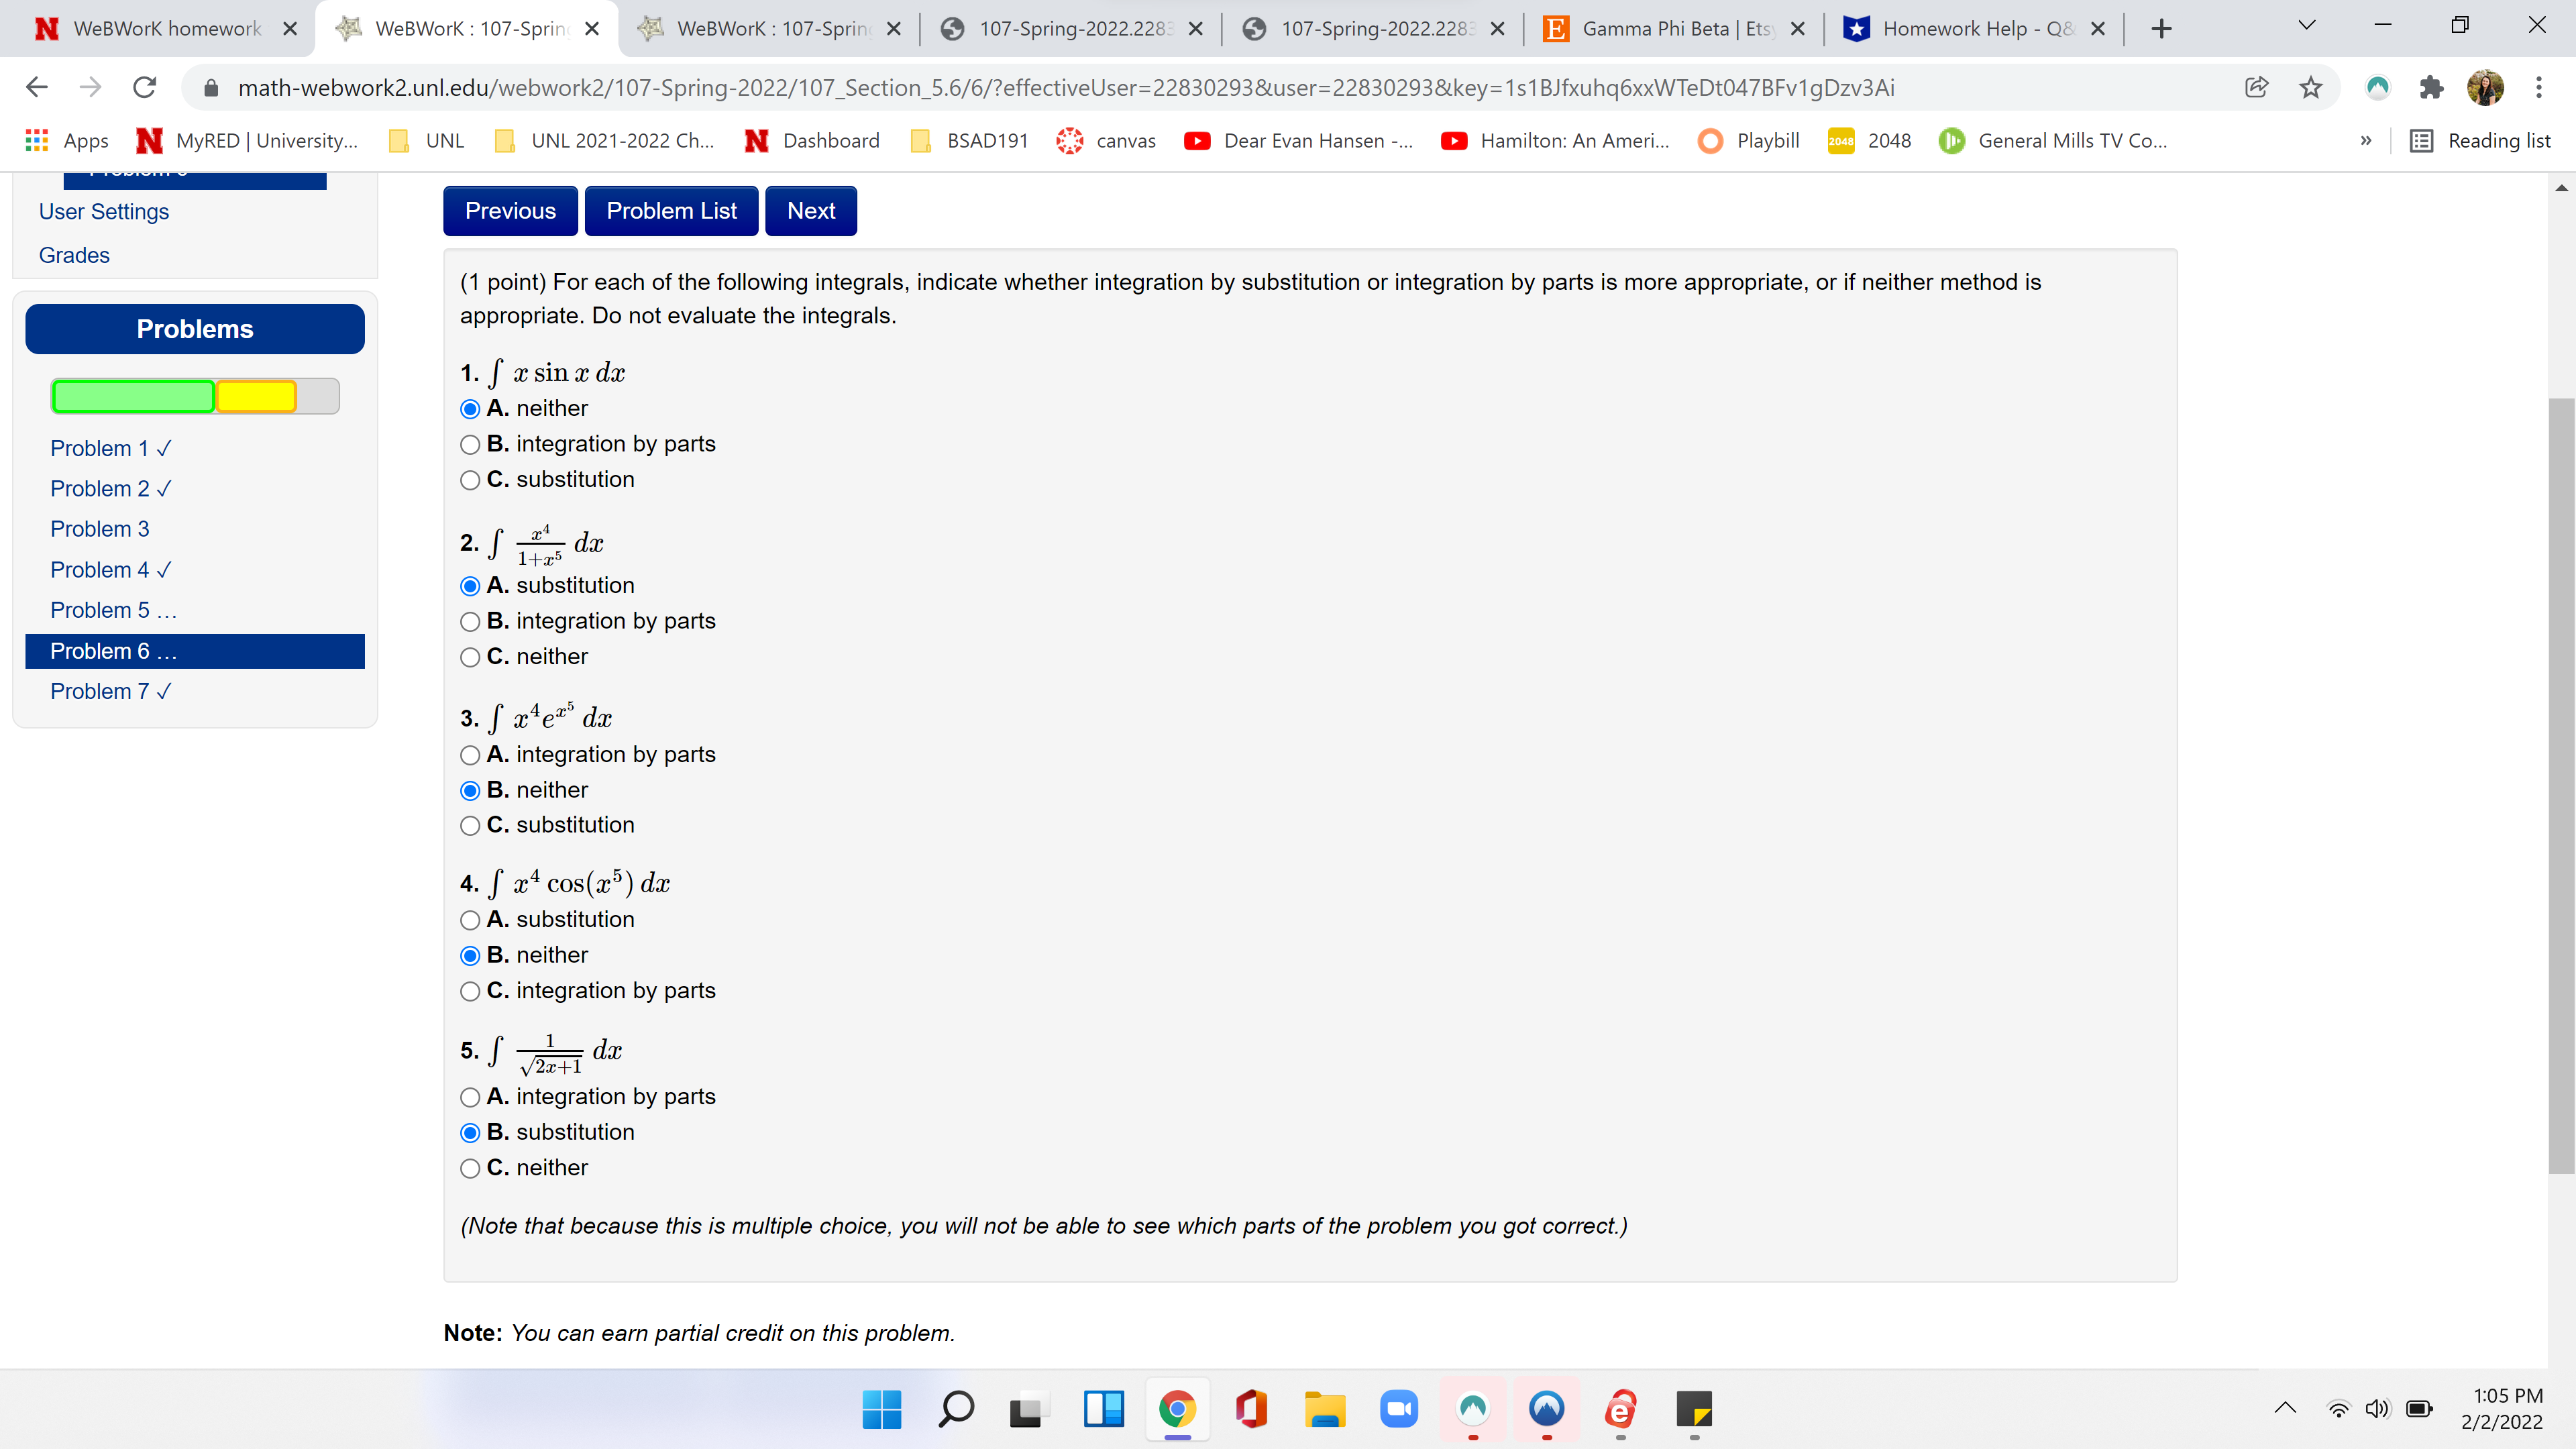Bookmark this page using the star icon

(2310, 87)
